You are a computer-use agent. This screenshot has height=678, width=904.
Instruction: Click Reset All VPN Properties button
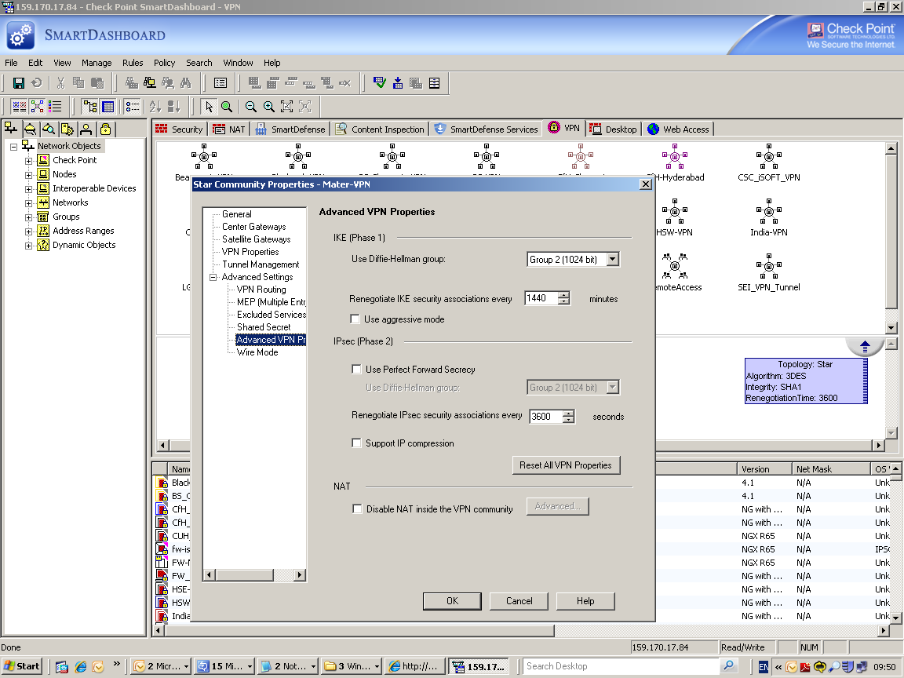click(566, 465)
